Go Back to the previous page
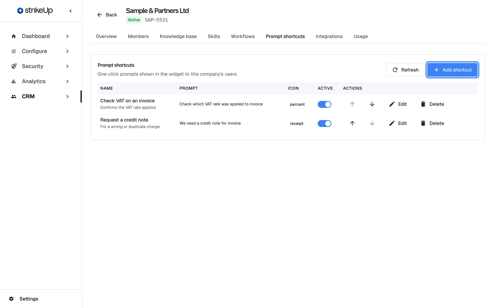Screen dimensions: 493x308 click(x=107, y=15)
